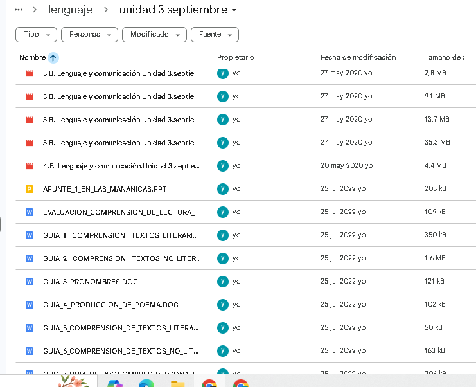Image resolution: width=476 pixels, height=387 pixels.
Task: Click the Fecha de modificación column header
Action: [x=358, y=57]
